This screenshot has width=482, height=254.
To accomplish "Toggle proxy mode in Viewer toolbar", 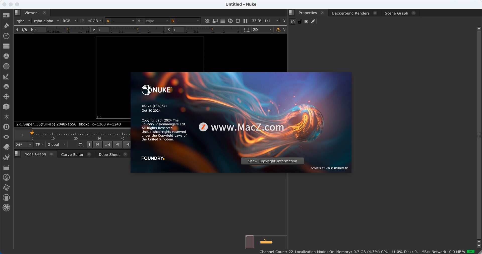I will click(x=215, y=21).
